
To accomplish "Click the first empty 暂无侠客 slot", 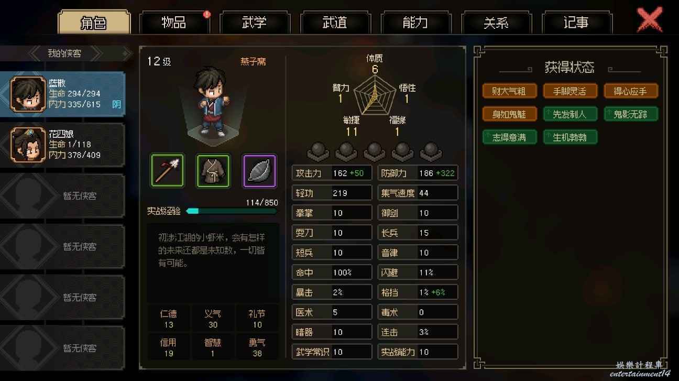I will click(x=63, y=195).
